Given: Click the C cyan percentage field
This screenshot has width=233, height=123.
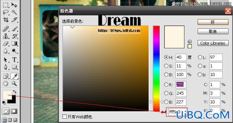Looking at the screenshot, I should pyautogui.click(x=215, y=85).
